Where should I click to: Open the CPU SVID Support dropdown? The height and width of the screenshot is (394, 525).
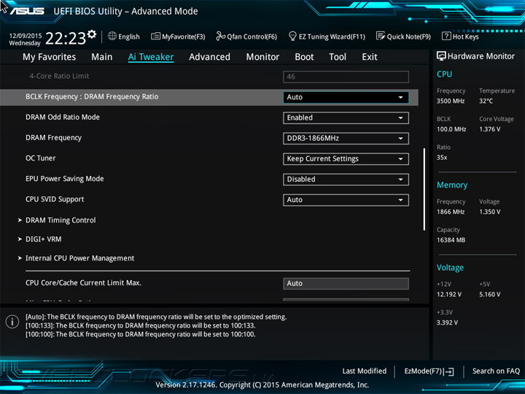pos(346,200)
